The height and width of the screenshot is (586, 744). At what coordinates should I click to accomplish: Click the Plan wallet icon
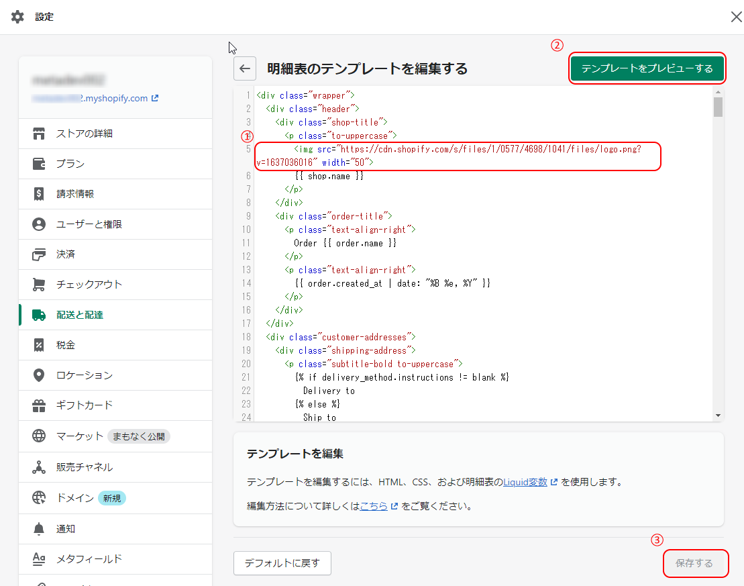39,164
